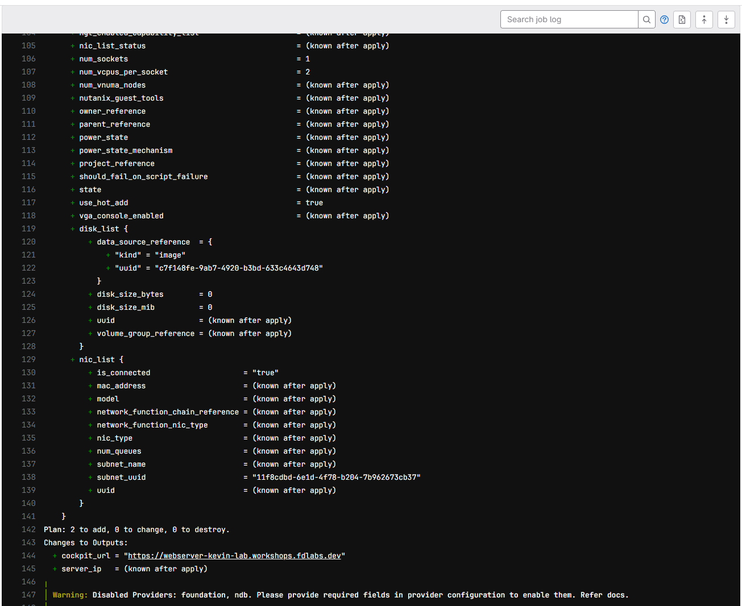Click the magnifier search button

pyautogui.click(x=646, y=19)
